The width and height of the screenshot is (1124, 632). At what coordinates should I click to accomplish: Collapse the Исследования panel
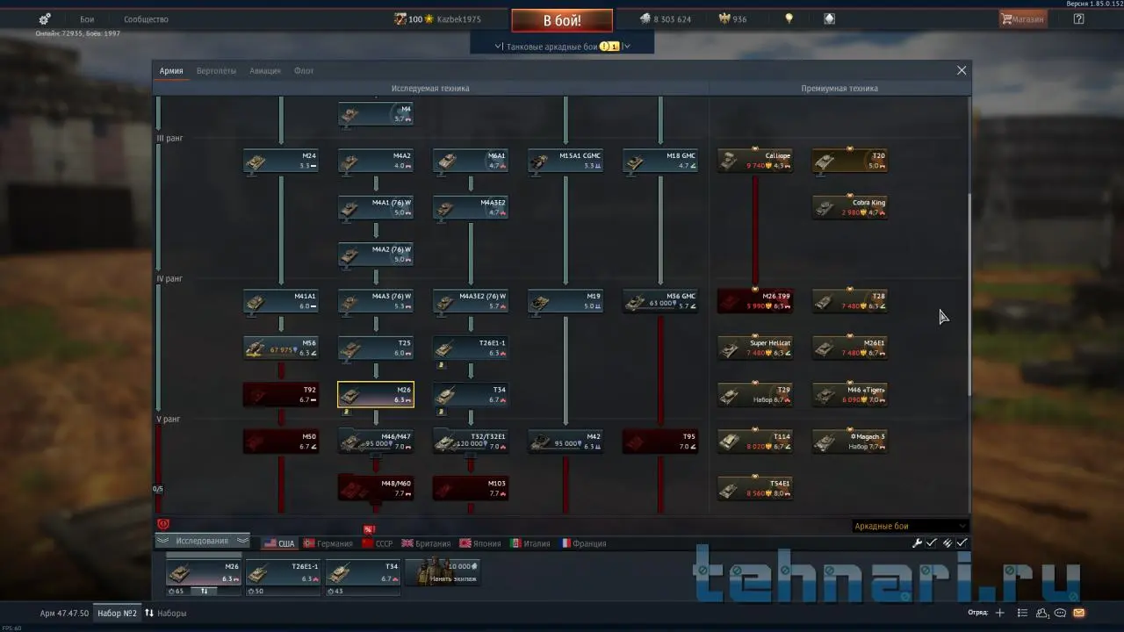[203, 541]
